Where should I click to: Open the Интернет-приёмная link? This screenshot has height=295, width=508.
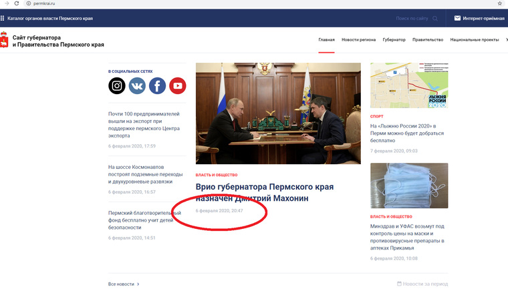483,19
